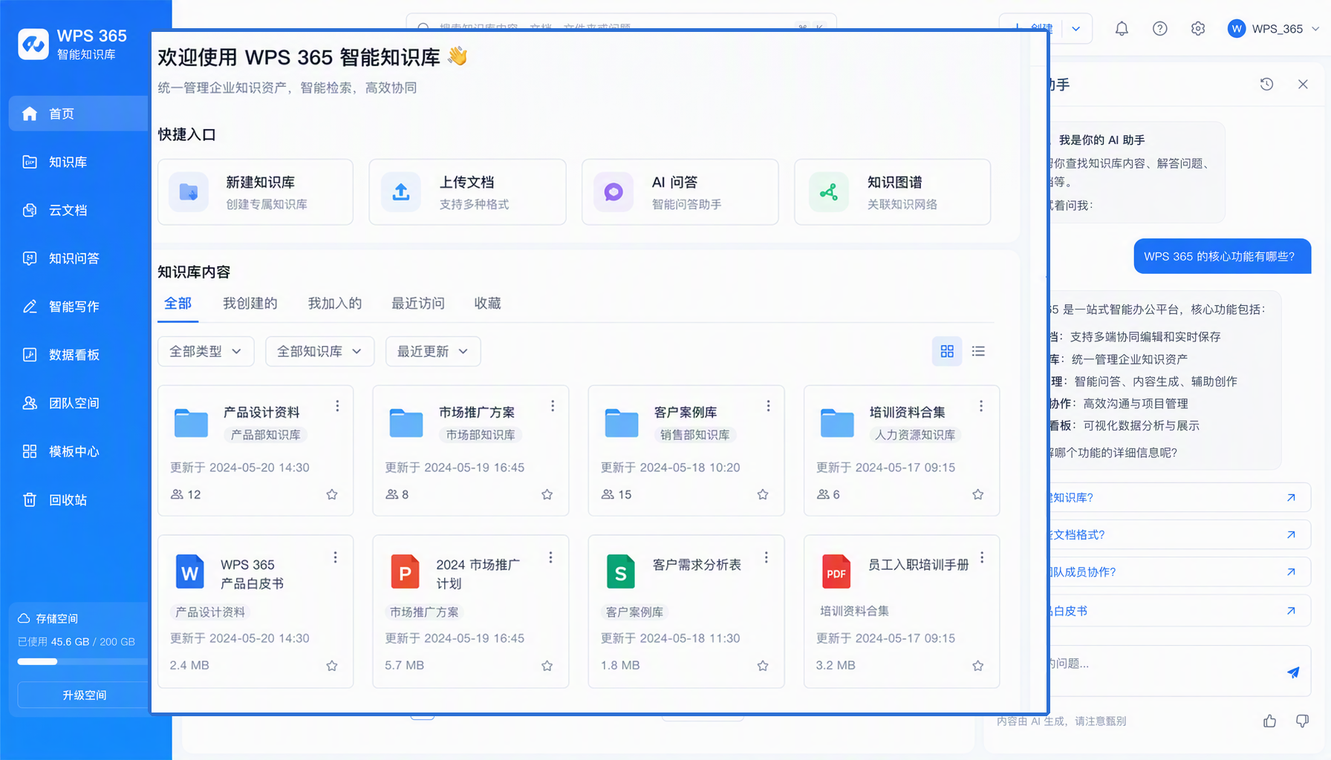Image resolution: width=1331 pixels, height=760 pixels.
Task: Switch to list view layout
Action: click(978, 351)
